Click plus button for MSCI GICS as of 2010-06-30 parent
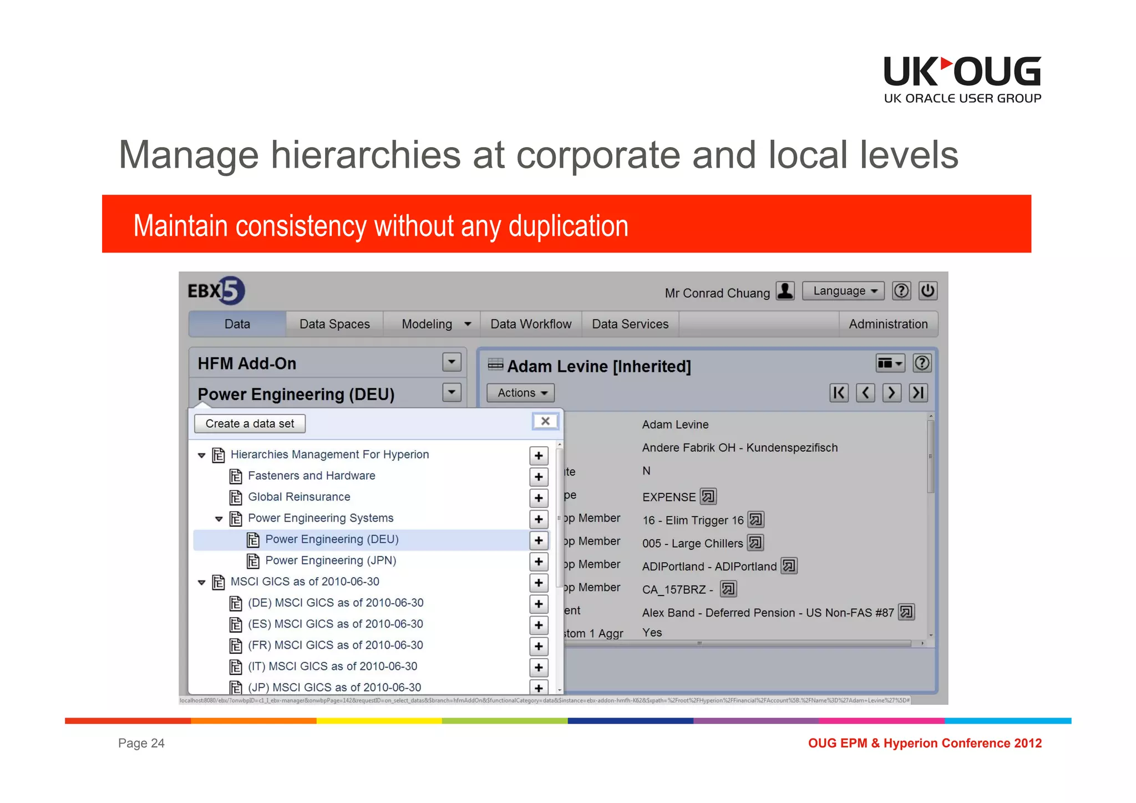This screenshot has width=1136, height=803. (539, 583)
